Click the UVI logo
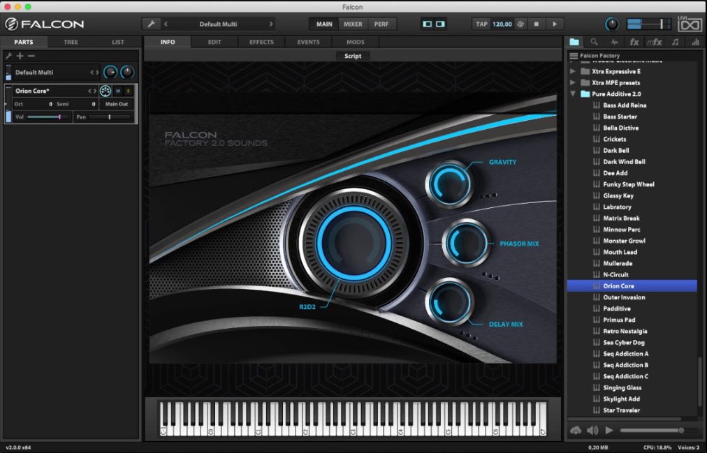 point(690,24)
